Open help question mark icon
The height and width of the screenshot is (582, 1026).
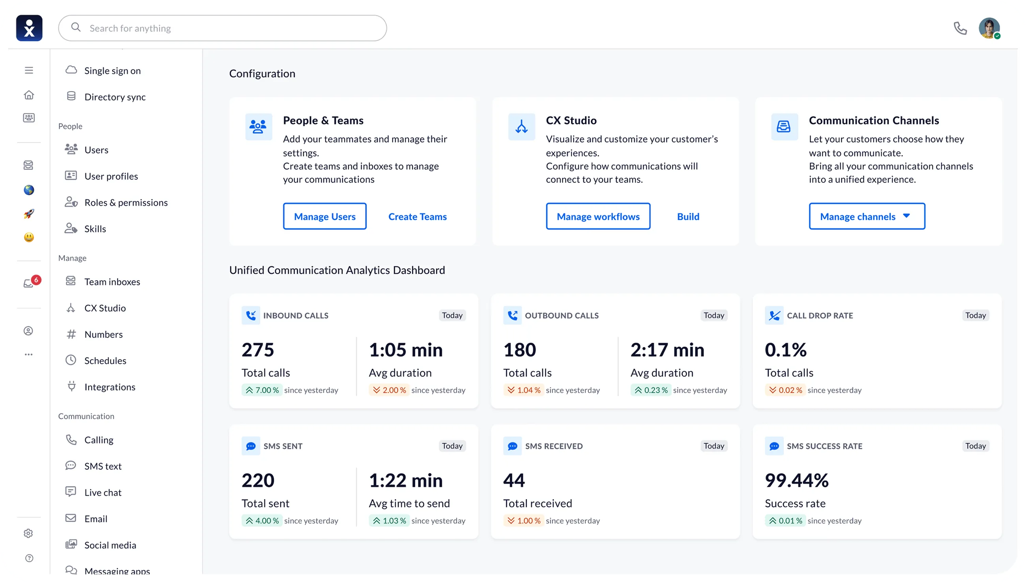click(29, 558)
